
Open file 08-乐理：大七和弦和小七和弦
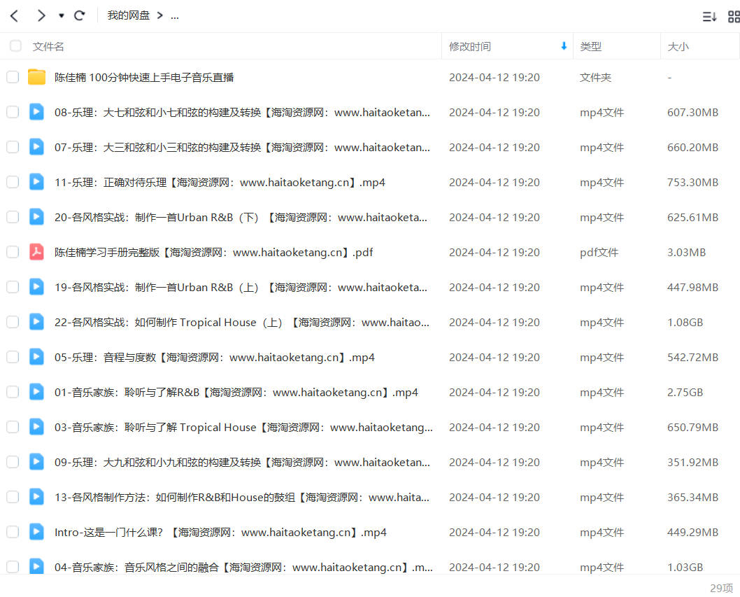pyautogui.click(x=242, y=113)
